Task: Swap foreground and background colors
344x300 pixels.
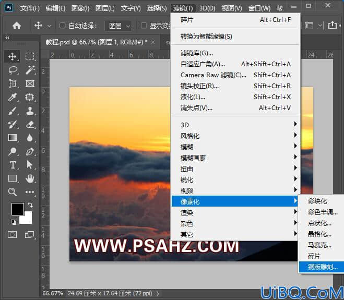Action: click(x=30, y=205)
